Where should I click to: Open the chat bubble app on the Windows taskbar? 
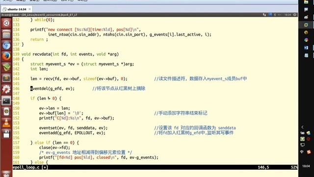click(x=306, y=10)
